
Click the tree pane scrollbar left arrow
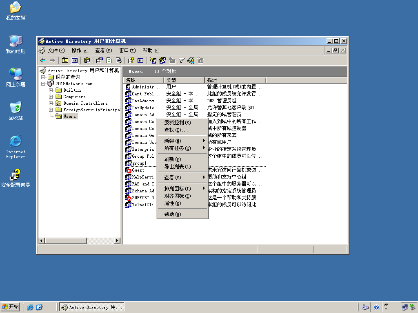point(41,241)
